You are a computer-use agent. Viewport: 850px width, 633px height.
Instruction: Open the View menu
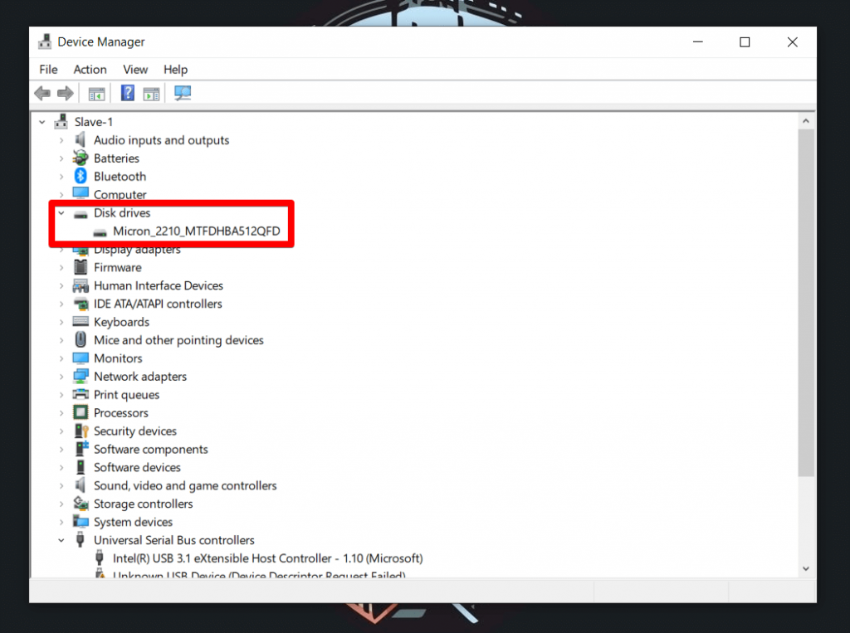coord(134,69)
